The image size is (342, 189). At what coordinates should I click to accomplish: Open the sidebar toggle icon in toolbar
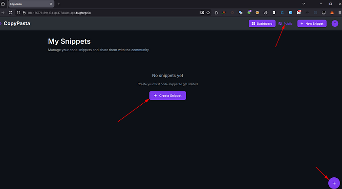coord(323,13)
